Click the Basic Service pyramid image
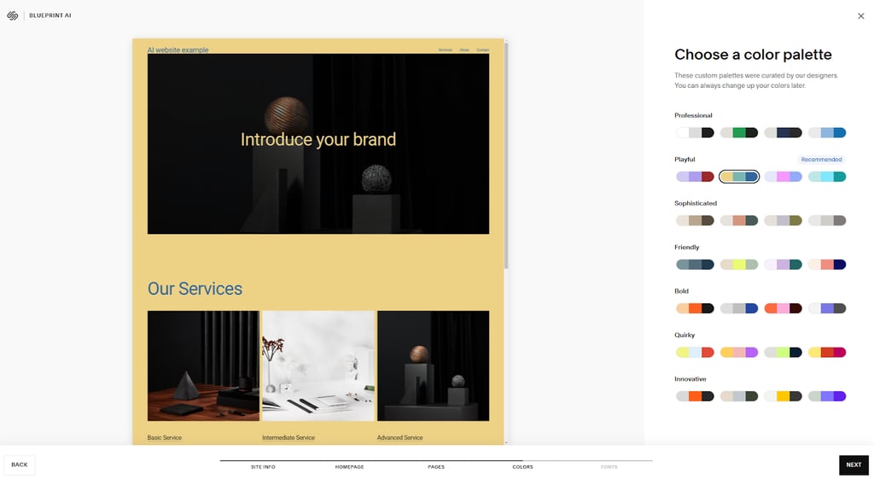This screenshot has width=874, height=485. pos(203,365)
